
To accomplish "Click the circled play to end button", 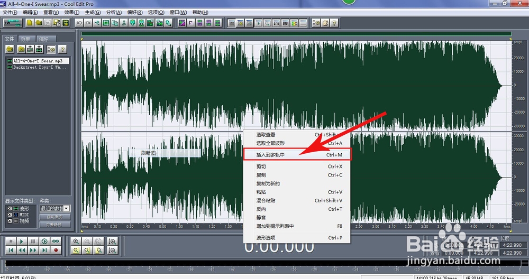I will tap(44, 241).
